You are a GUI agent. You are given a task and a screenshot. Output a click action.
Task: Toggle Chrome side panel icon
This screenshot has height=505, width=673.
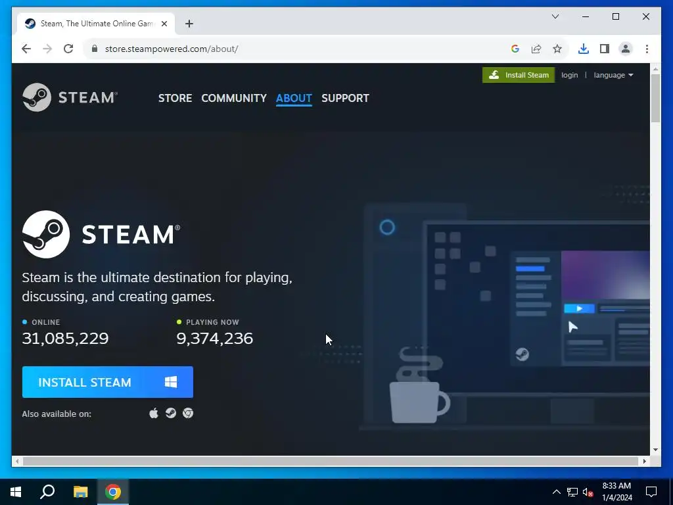[x=605, y=49]
